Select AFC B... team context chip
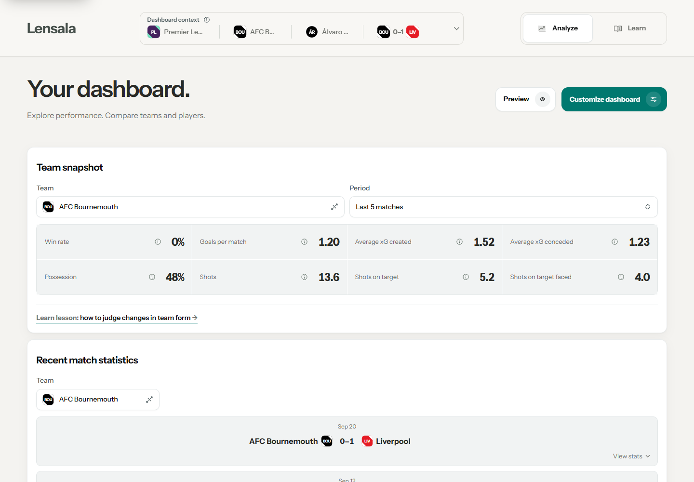The height and width of the screenshot is (482, 694). (x=254, y=32)
